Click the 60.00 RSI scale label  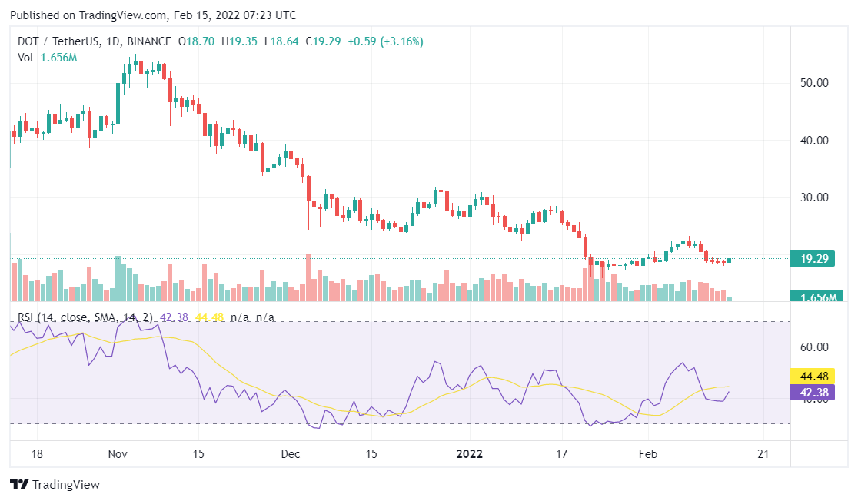click(814, 347)
